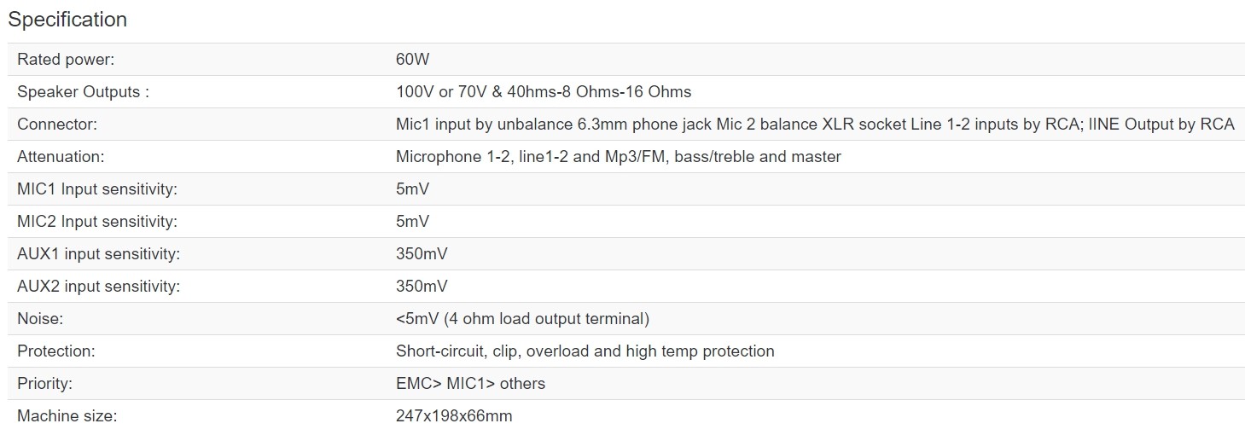Click the Priority row label
This screenshot has height=435, width=1245.
pos(44,384)
